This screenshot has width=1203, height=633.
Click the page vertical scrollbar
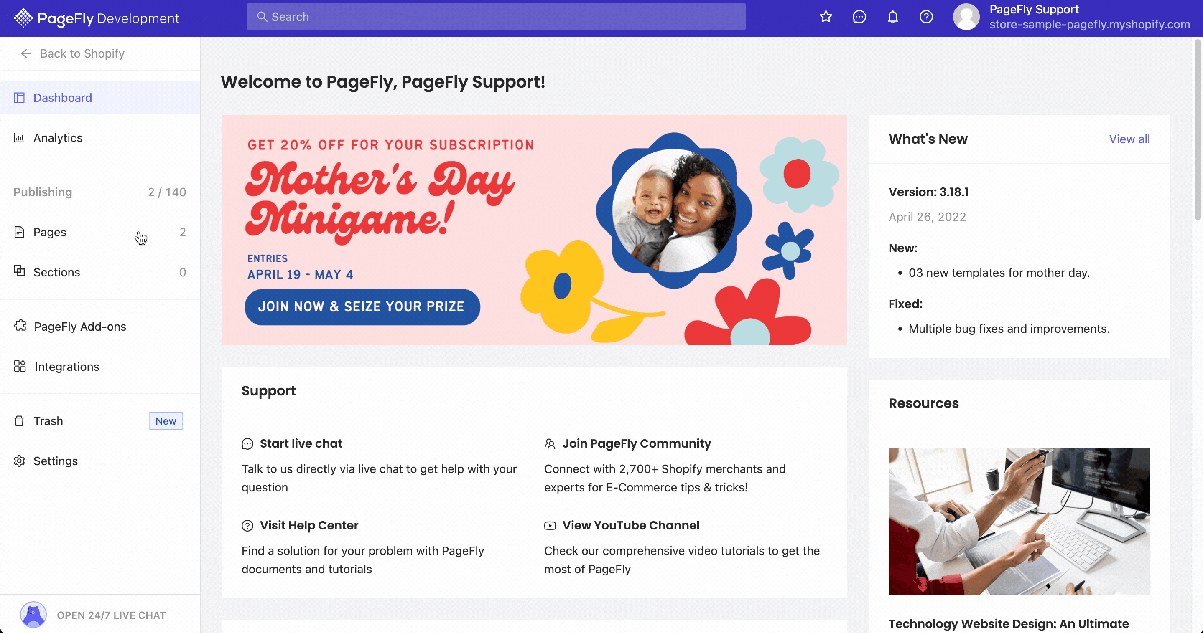click(1198, 130)
